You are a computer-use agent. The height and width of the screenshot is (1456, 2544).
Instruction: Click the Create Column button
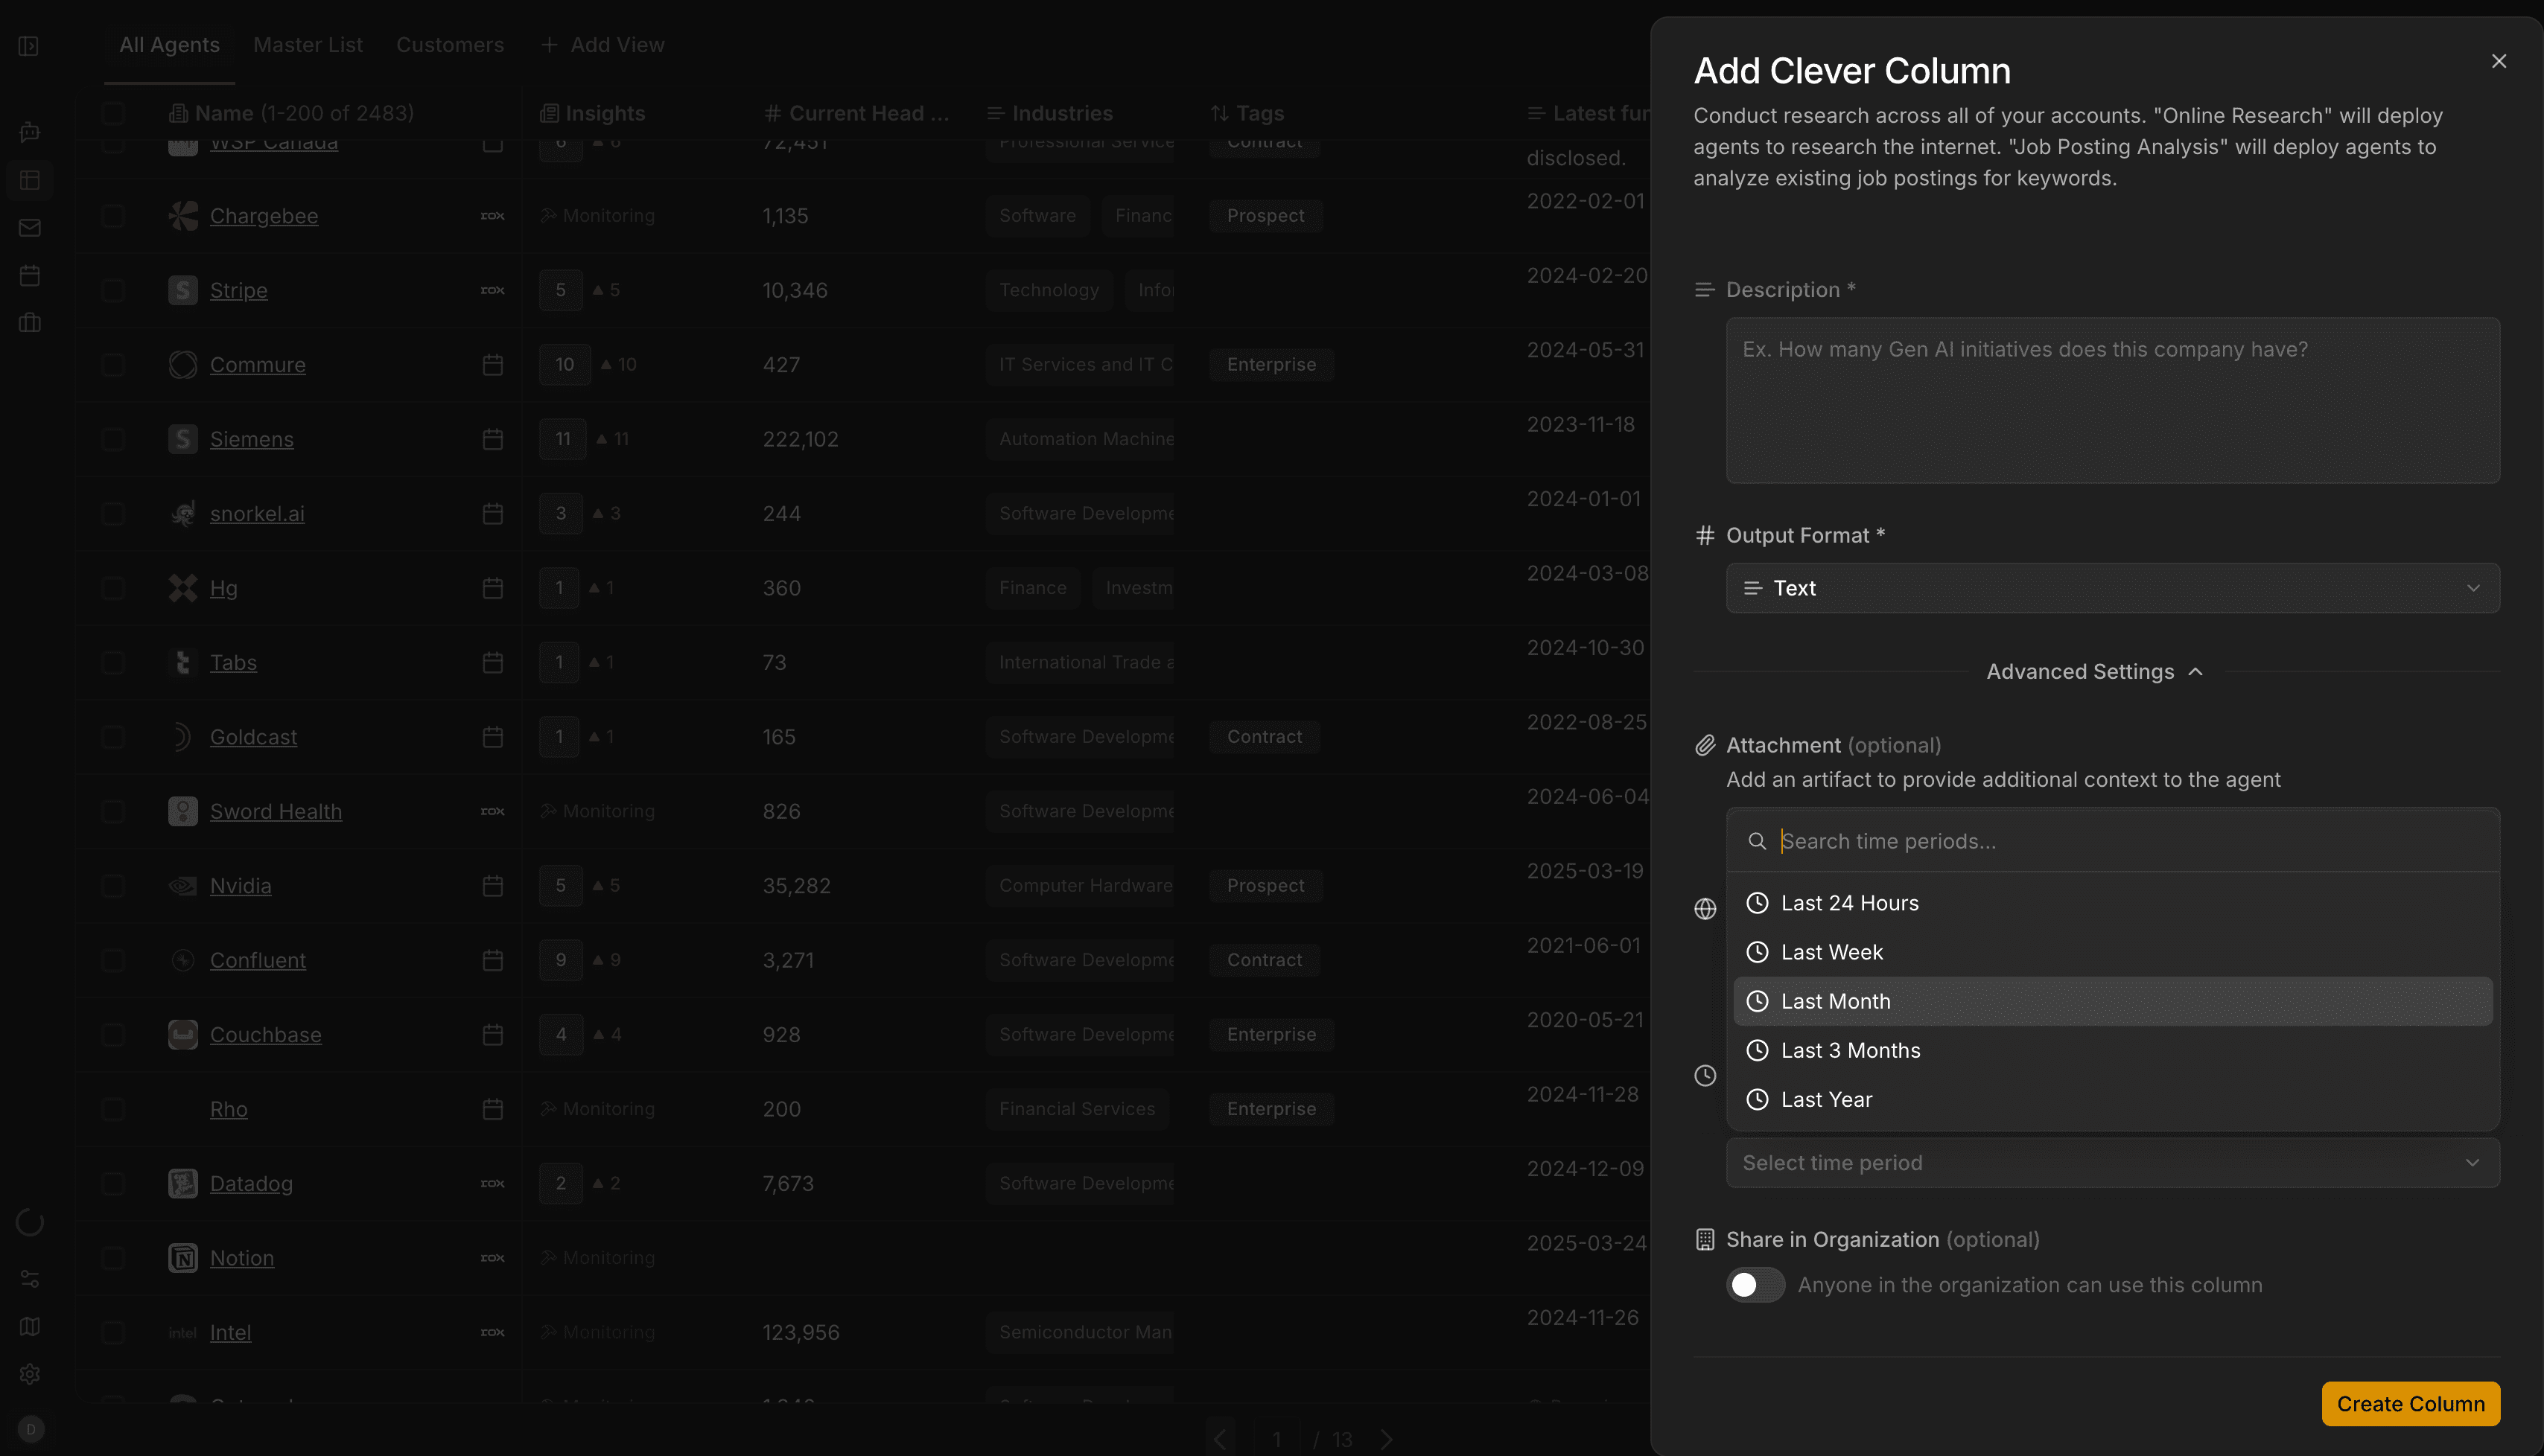[x=2409, y=1404]
